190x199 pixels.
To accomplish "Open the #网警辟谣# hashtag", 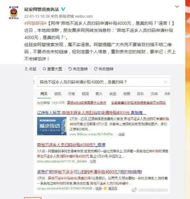I will (x=35, y=23).
